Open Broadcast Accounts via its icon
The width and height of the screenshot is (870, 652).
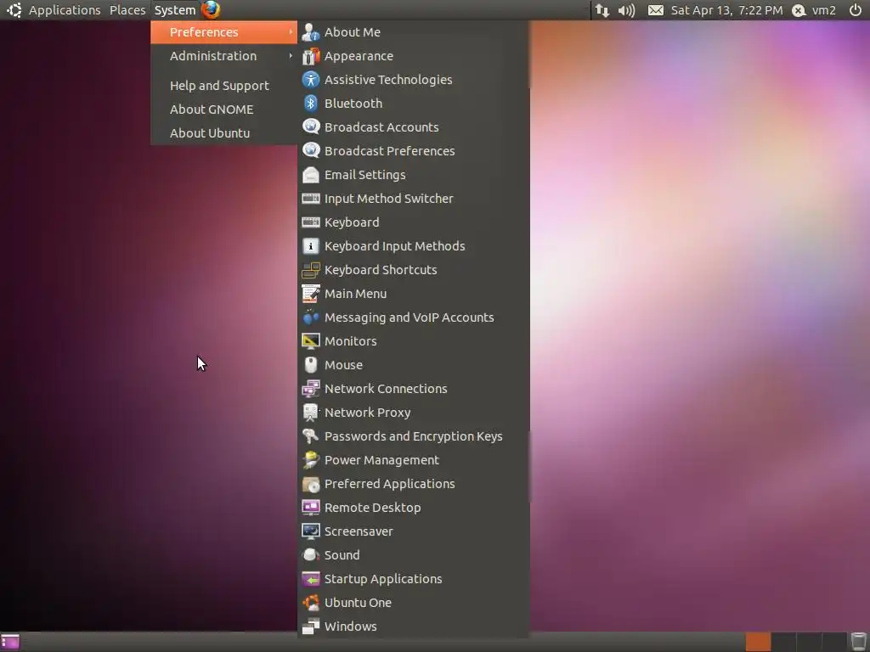pos(311,127)
